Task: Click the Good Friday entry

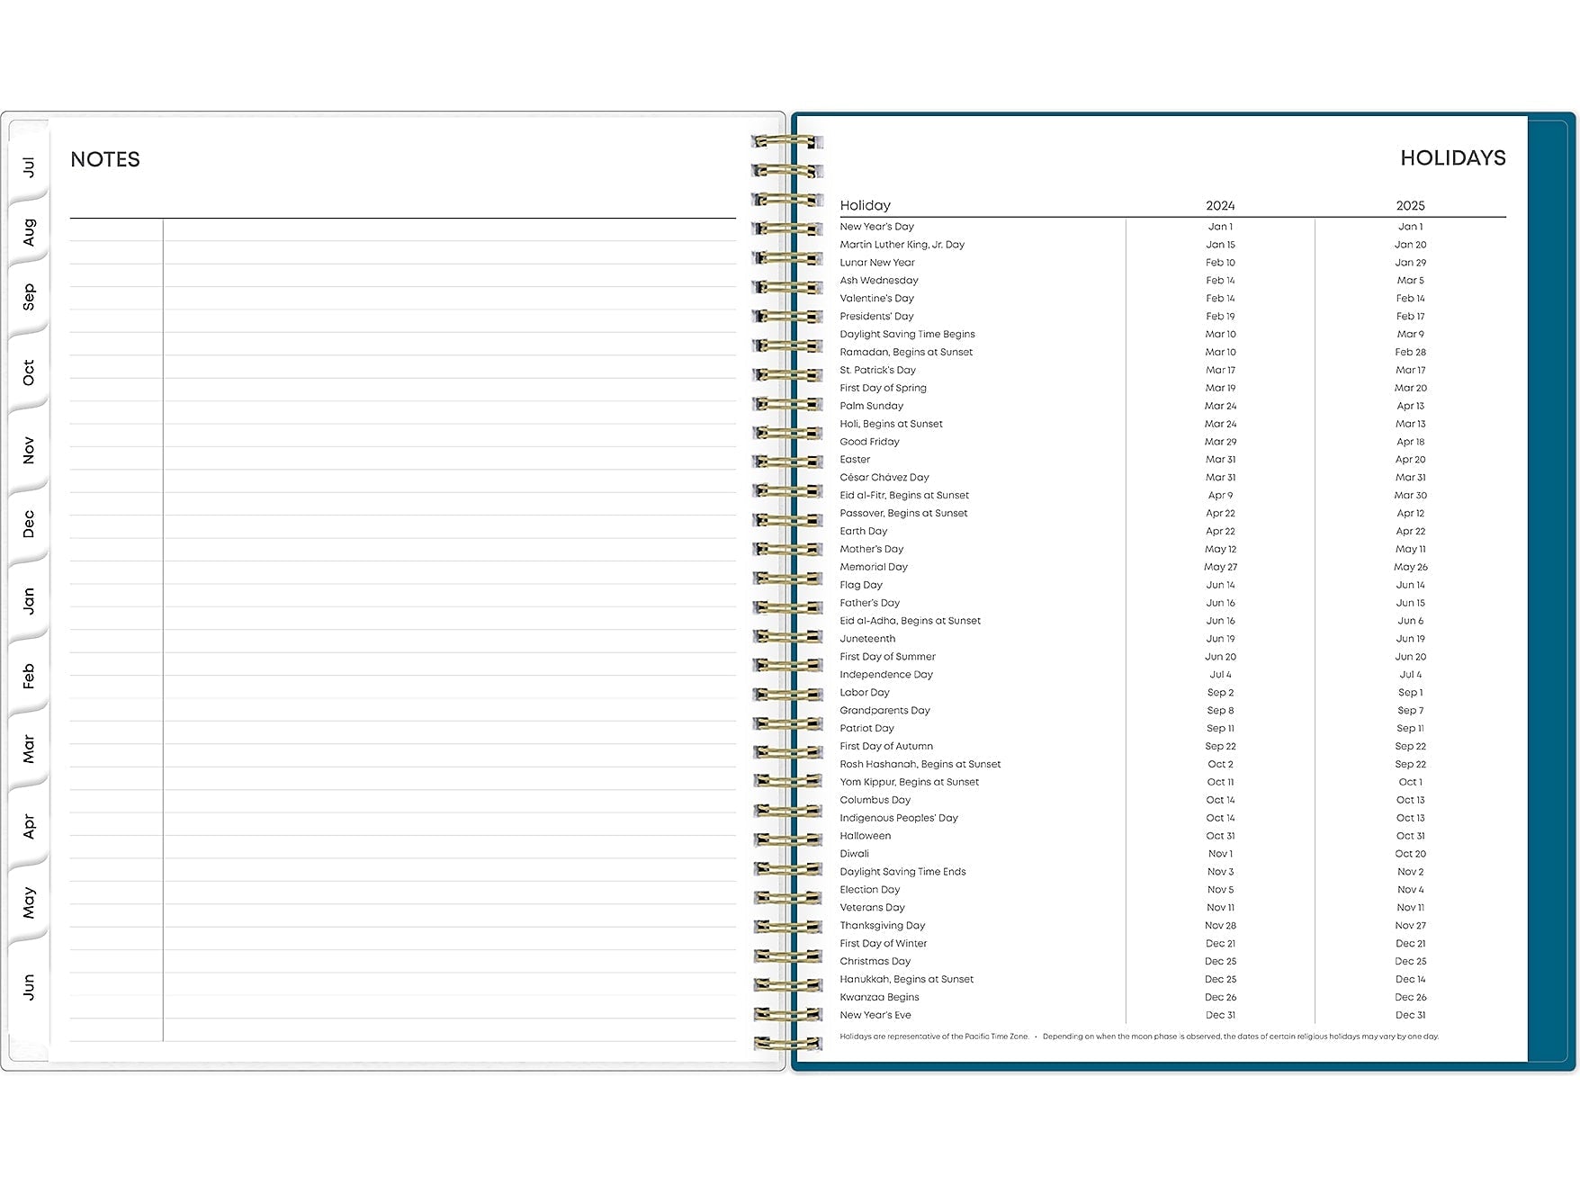Action: (869, 442)
